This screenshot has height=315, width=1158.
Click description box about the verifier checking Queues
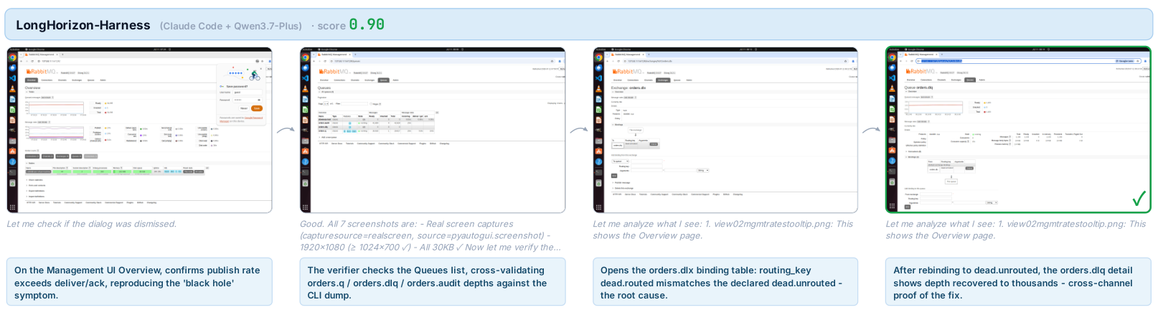tap(433, 282)
